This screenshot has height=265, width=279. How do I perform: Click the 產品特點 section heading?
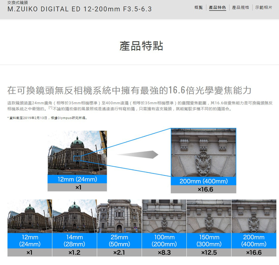click(x=141, y=46)
